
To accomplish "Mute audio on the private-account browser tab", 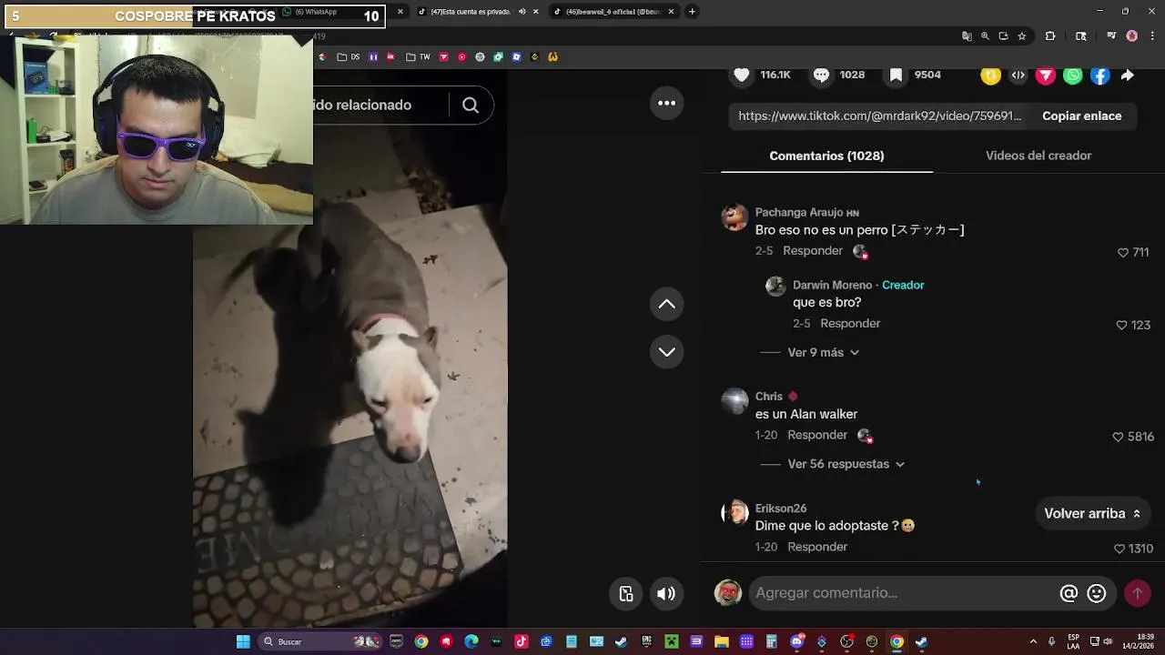I will 522,12.
